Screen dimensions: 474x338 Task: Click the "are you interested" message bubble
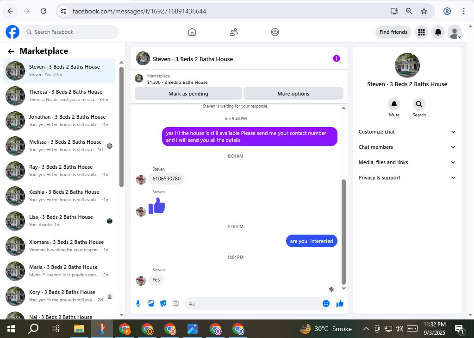[312, 241]
